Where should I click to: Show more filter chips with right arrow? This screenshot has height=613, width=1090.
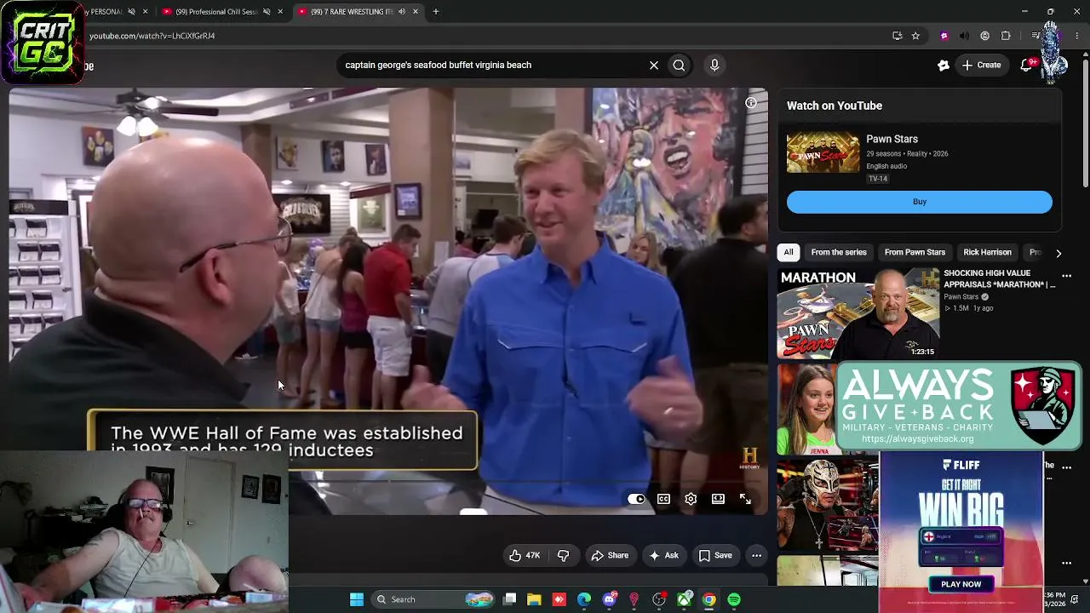pyautogui.click(x=1058, y=253)
